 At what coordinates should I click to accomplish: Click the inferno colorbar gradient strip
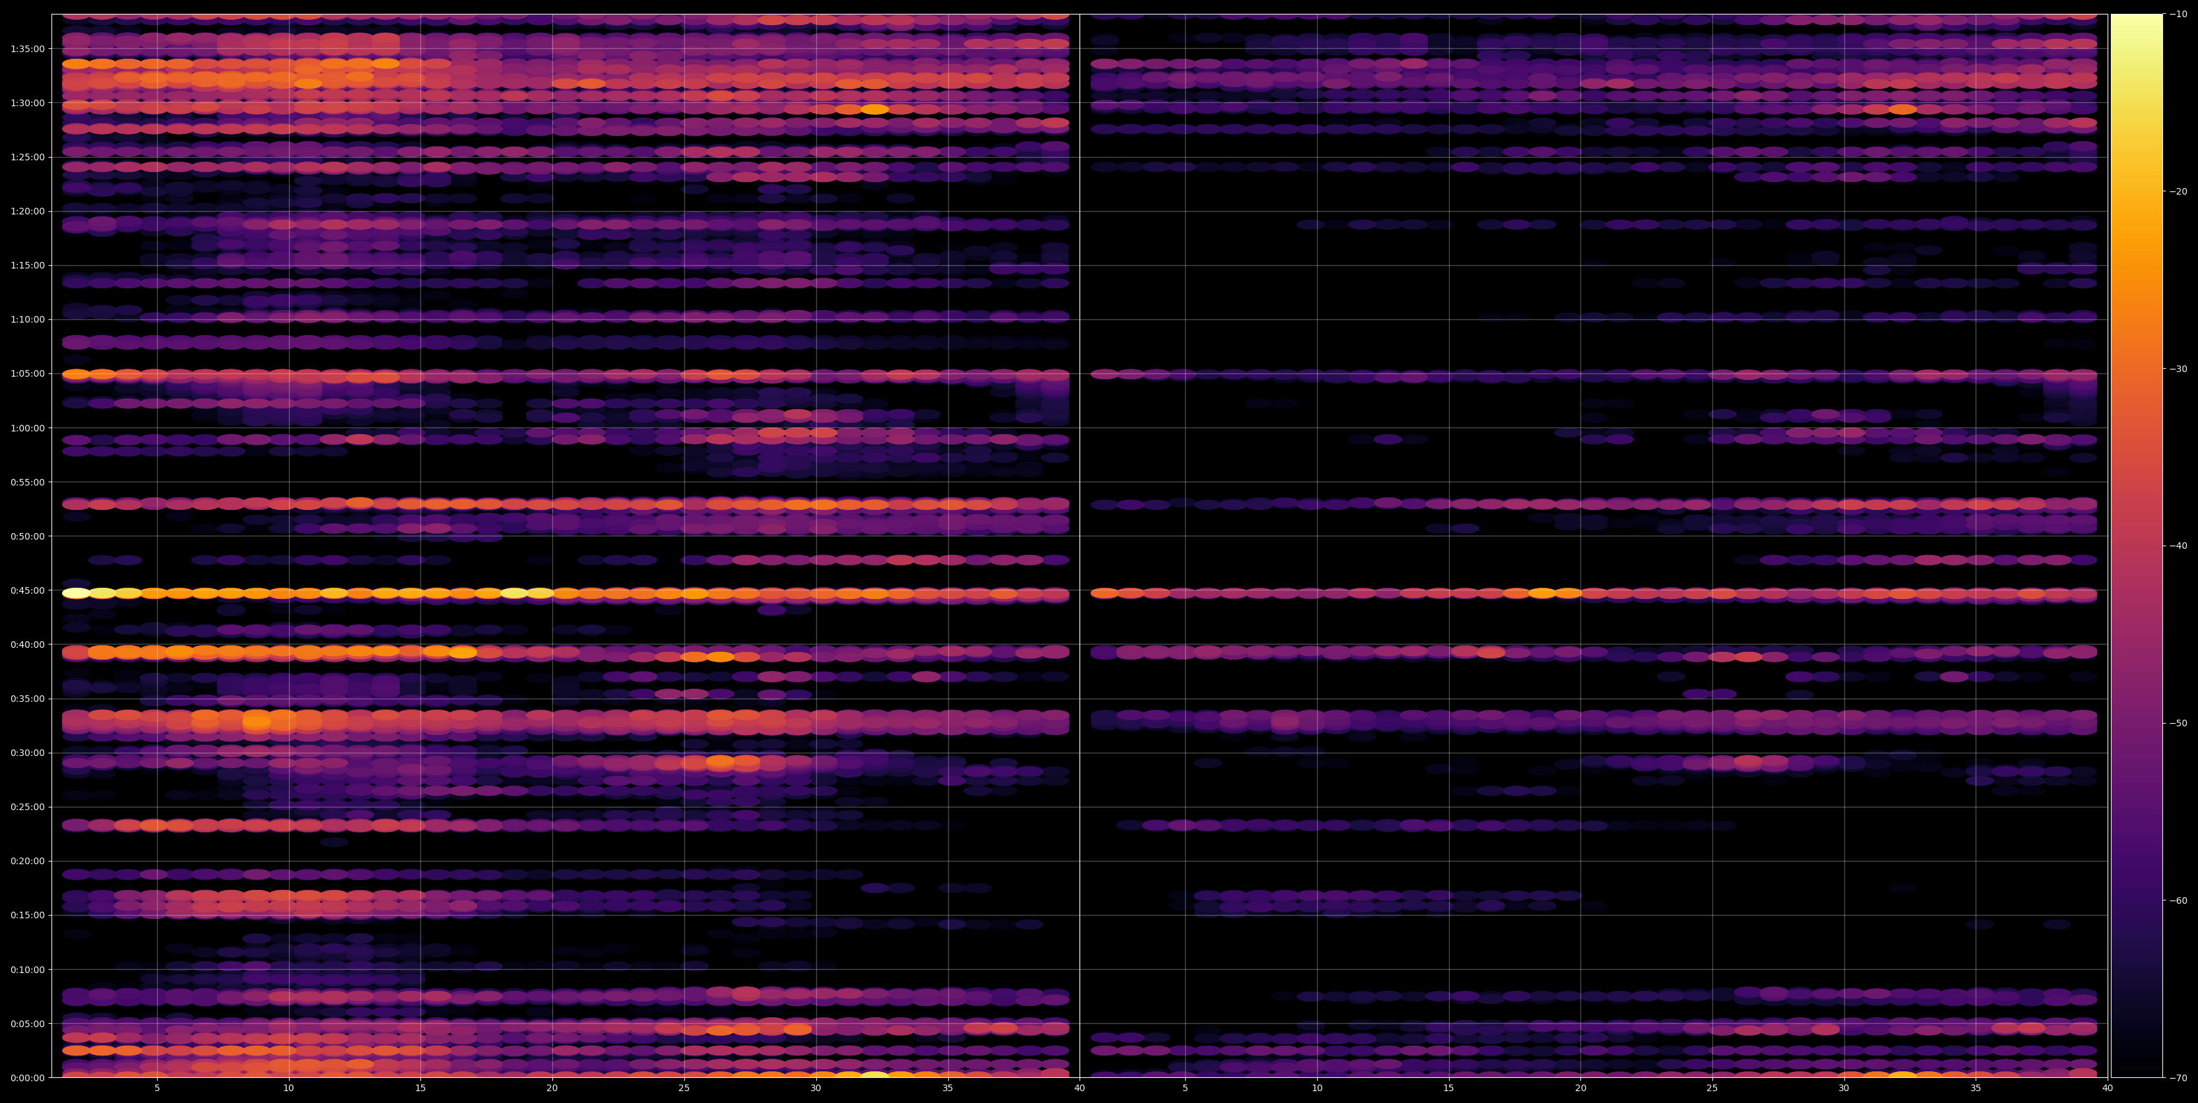pos(2137,546)
